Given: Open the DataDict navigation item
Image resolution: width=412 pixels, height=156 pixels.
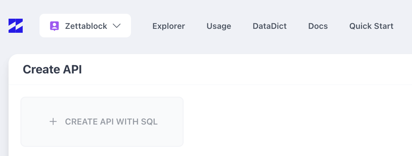Looking at the screenshot, I should tap(270, 26).
